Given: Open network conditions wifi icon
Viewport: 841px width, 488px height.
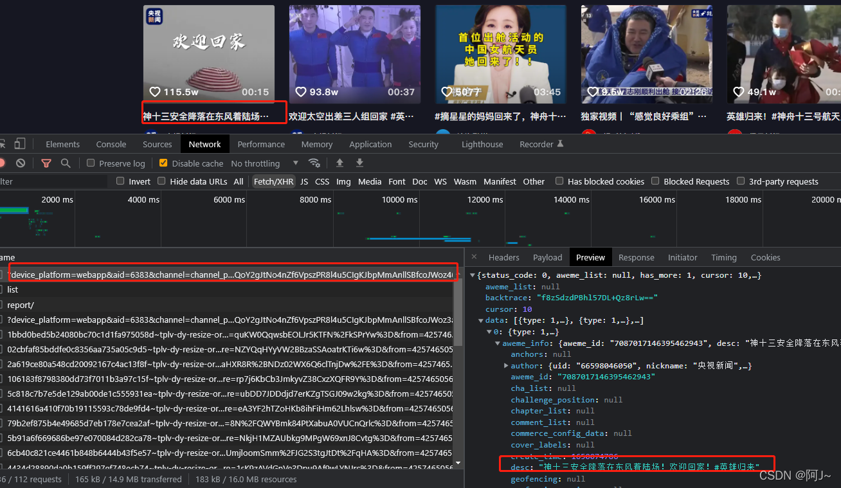Looking at the screenshot, I should coord(314,163).
